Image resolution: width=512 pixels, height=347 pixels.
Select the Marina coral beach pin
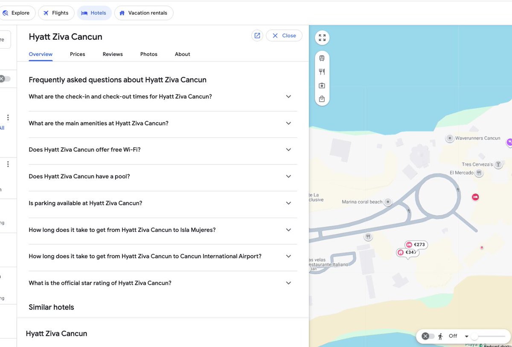click(388, 202)
